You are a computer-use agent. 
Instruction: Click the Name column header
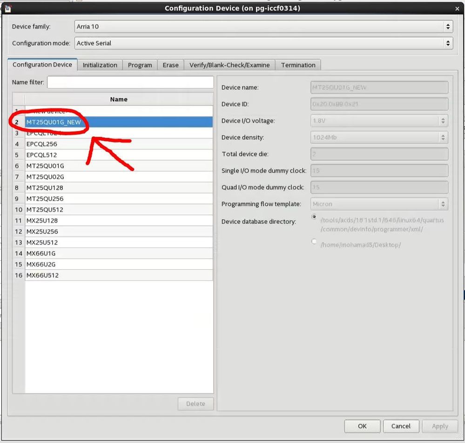click(119, 99)
